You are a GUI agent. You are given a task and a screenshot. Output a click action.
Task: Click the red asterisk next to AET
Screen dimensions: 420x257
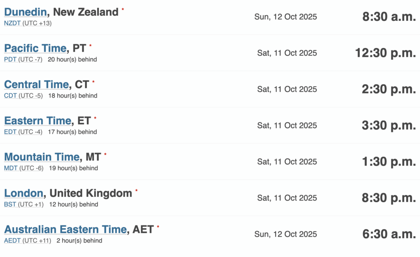coord(158,226)
